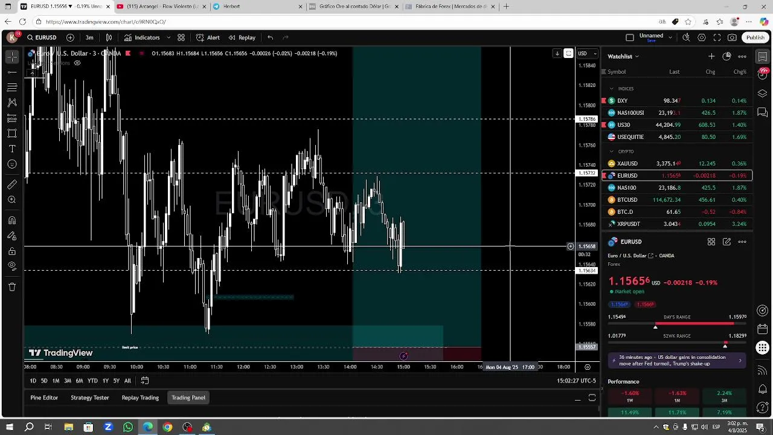Collapse the CRYPTO watchlist section
Screen dimensions: 773x435
(x=611, y=152)
